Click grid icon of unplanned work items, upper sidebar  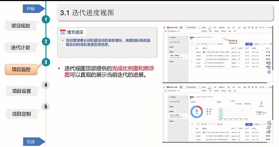[170, 42]
